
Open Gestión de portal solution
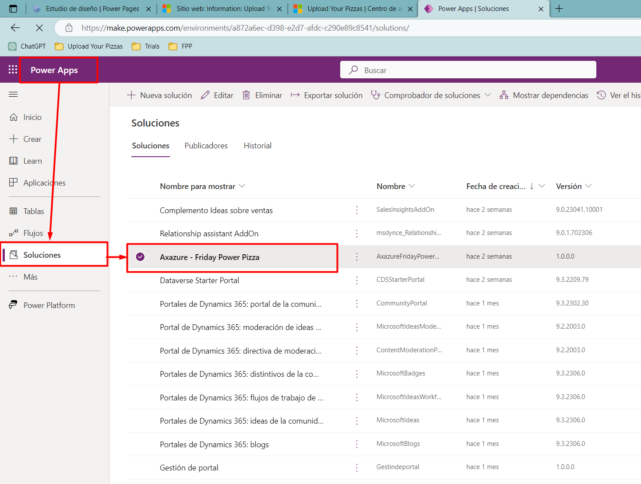189,468
